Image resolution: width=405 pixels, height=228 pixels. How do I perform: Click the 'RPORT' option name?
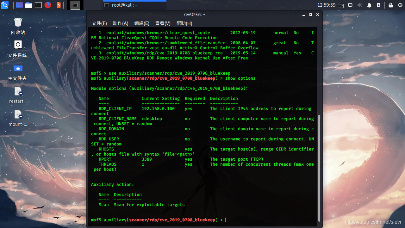tap(105, 159)
